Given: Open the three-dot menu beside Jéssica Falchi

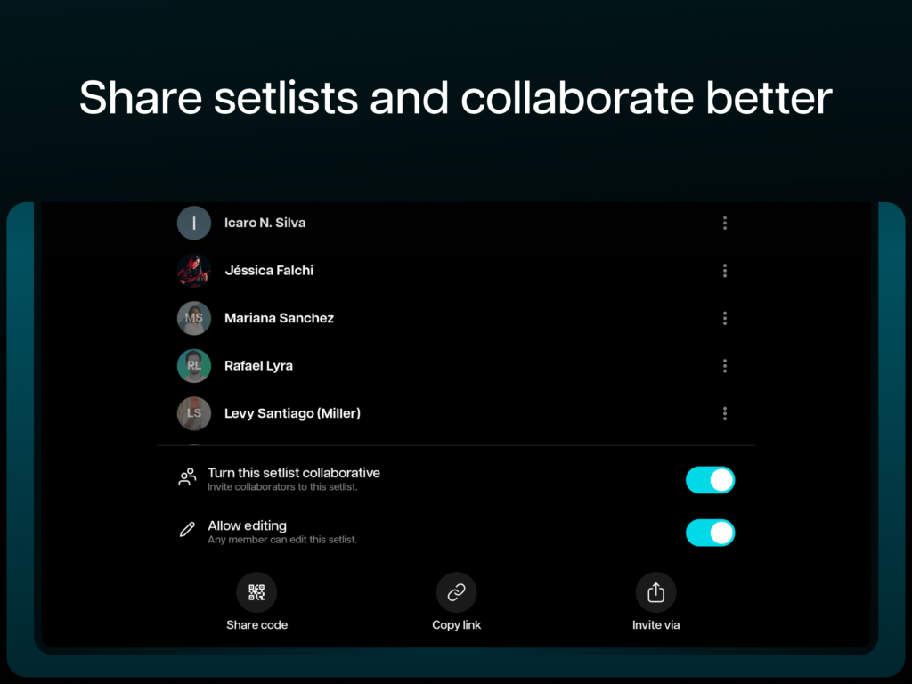Looking at the screenshot, I should point(725,270).
